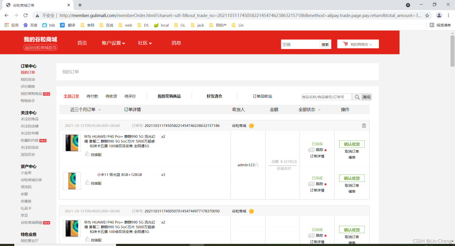Open 关注的商品 in sidebar
Viewport: 455px width, 246px height.
pyautogui.click(x=30, y=119)
